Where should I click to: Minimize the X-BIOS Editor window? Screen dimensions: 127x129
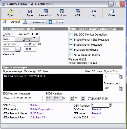pyautogui.click(x=111, y=4)
